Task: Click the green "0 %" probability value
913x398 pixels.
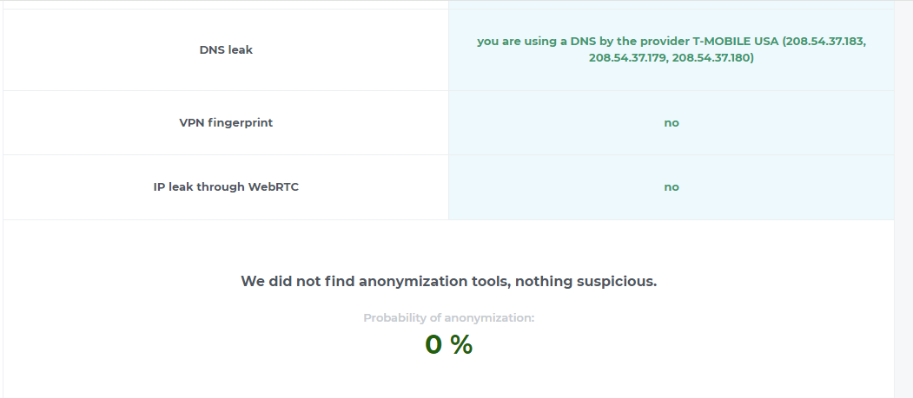Action: coord(448,344)
